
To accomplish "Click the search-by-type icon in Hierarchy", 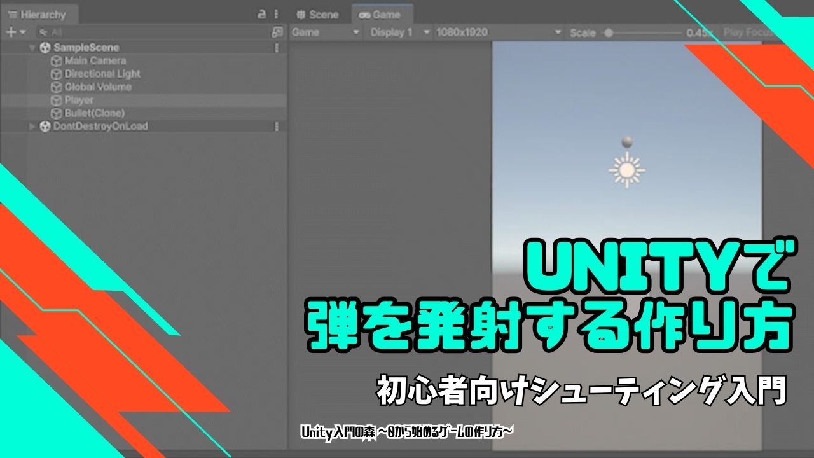I will coord(277,32).
